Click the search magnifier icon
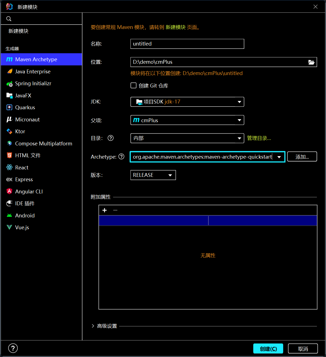 (x=9, y=19)
